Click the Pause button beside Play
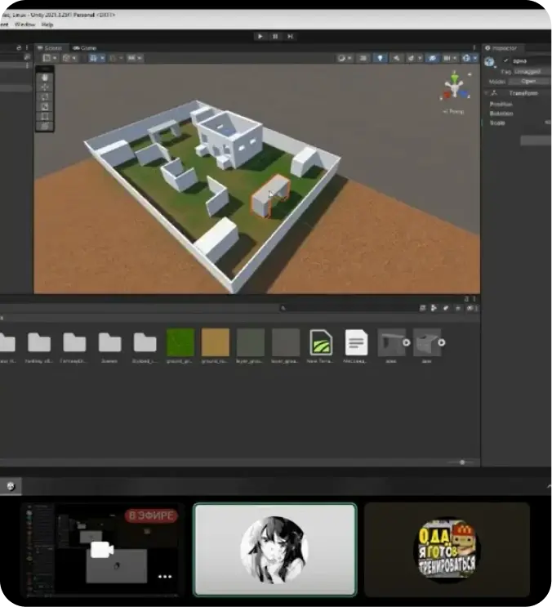The width and height of the screenshot is (552, 607). (275, 37)
